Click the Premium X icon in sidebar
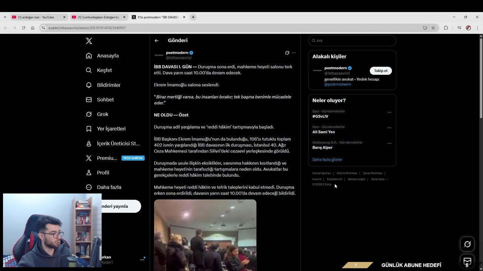This screenshot has height=271, width=483. click(x=89, y=158)
